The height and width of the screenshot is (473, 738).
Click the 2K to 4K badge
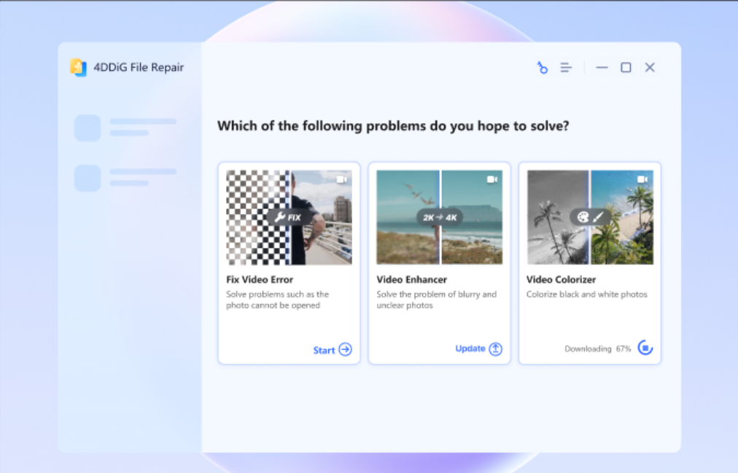(440, 217)
